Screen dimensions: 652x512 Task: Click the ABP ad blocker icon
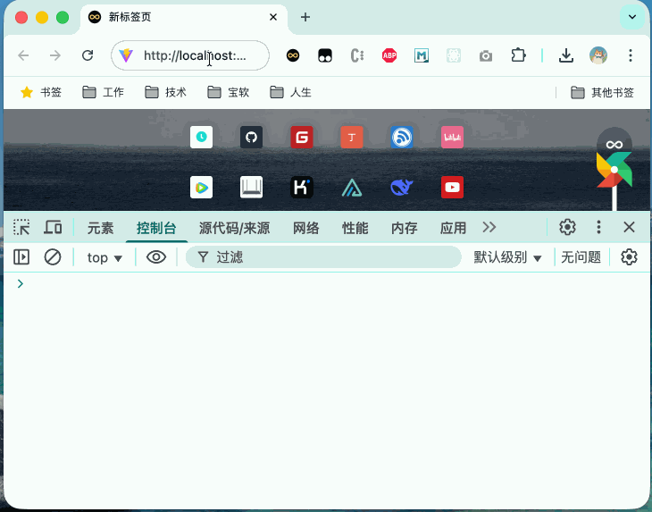point(389,55)
